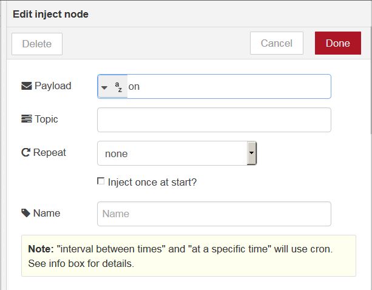Open the Repeat dropdown showing 'none'
This screenshot has height=290, width=372.
(x=172, y=153)
